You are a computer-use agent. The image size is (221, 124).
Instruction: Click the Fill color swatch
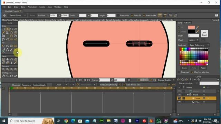pyautogui.click(x=191, y=27)
